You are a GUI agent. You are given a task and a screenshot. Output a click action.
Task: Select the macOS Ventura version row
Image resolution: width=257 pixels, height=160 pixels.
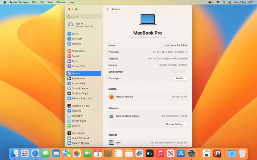(x=148, y=97)
